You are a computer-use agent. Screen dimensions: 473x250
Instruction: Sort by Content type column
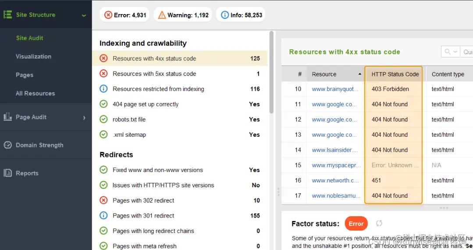[449, 74]
